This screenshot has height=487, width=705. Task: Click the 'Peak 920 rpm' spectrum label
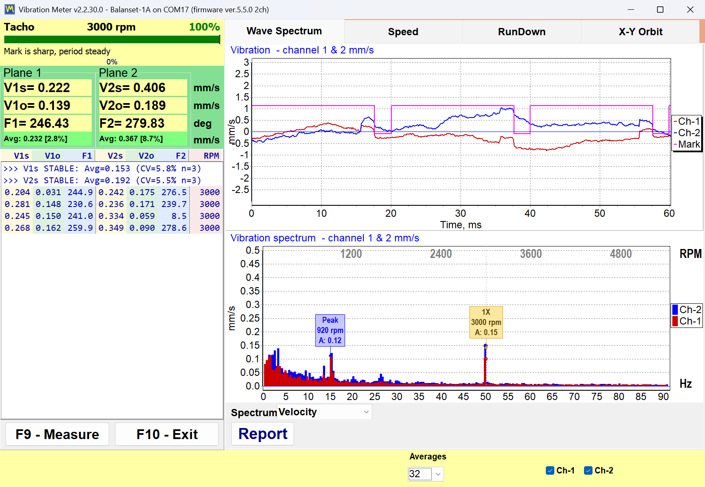pyautogui.click(x=330, y=330)
